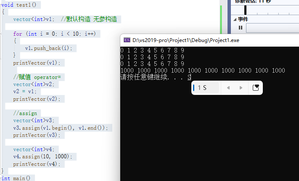
Task: Click the "printVector(v3);" line
Action: [x=37, y=135]
